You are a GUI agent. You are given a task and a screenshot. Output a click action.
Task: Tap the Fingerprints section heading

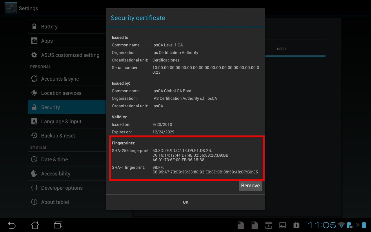(123, 143)
